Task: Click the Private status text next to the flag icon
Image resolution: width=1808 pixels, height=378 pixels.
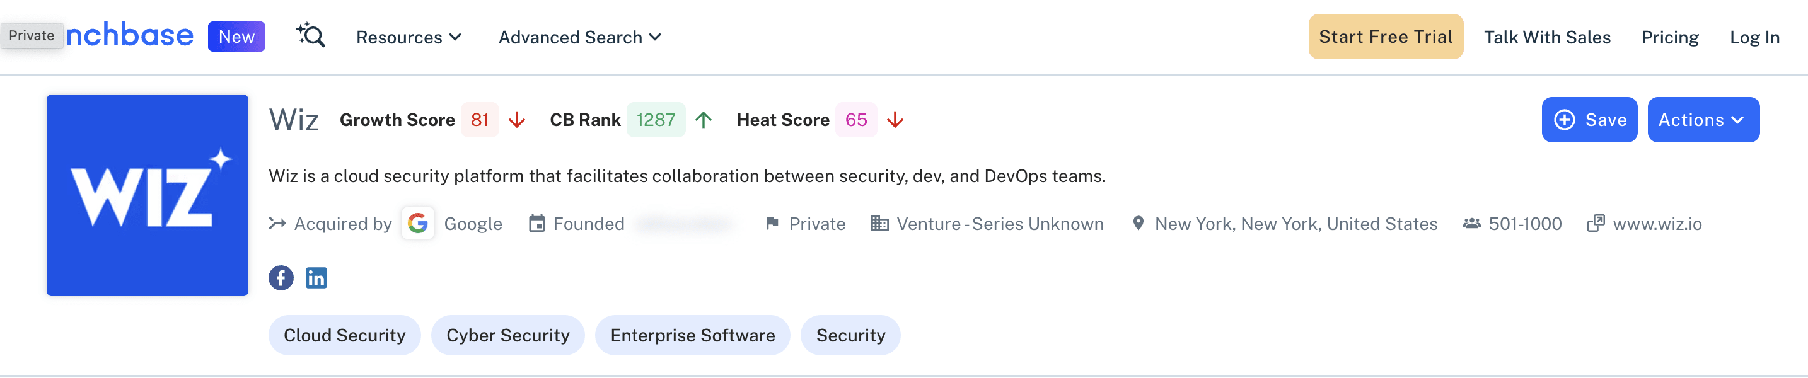Action: click(x=816, y=224)
